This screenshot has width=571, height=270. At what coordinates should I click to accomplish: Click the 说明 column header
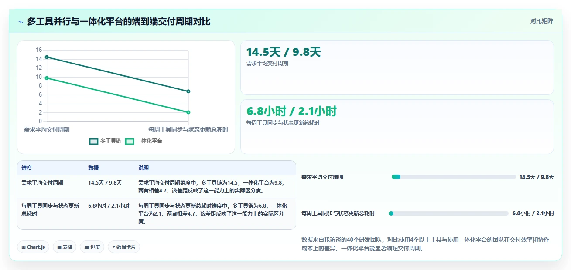144,168
